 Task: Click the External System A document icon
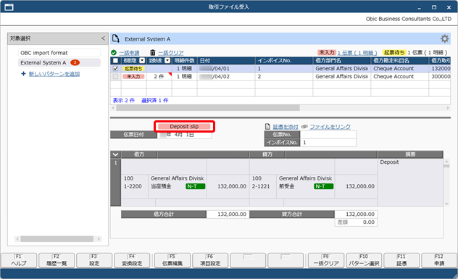(x=116, y=38)
